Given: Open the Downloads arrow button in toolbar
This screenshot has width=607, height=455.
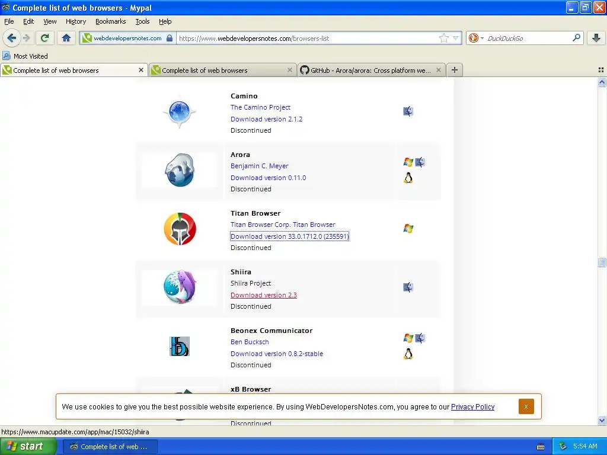Looking at the screenshot, I should click(x=596, y=38).
